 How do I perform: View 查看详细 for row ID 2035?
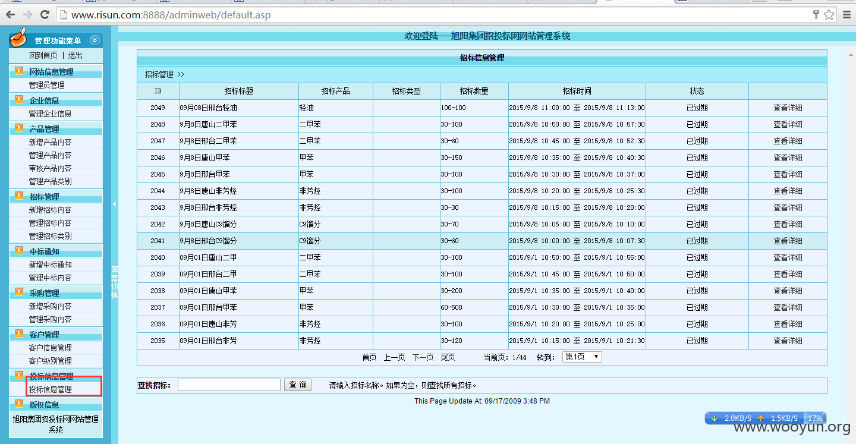pyautogui.click(x=788, y=341)
